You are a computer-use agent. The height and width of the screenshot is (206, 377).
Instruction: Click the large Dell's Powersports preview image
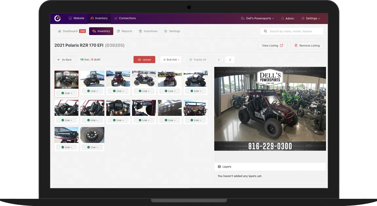pos(270,109)
